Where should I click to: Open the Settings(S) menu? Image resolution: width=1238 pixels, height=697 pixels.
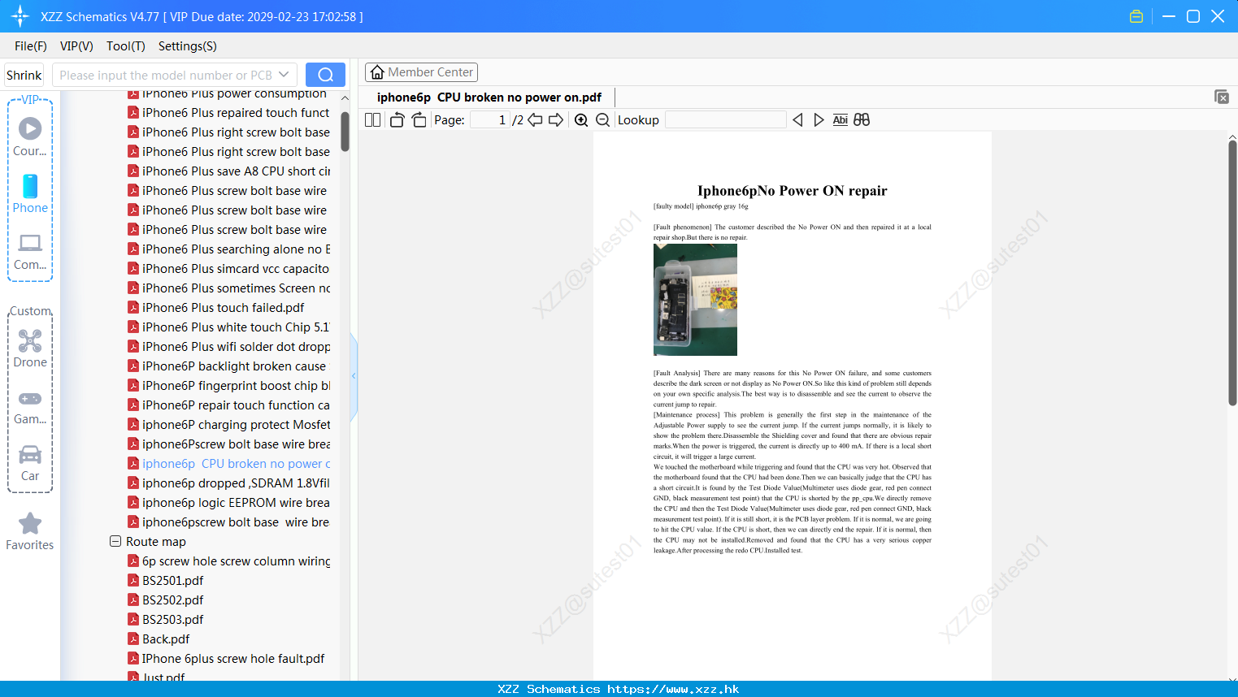coord(188,46)
